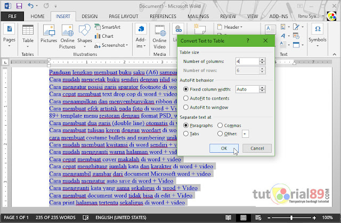
Task: Open the Pages group icon
Action: pos(10,29)
